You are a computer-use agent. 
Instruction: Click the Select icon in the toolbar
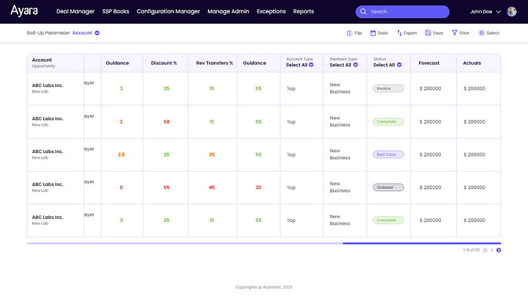pos(482,33)
